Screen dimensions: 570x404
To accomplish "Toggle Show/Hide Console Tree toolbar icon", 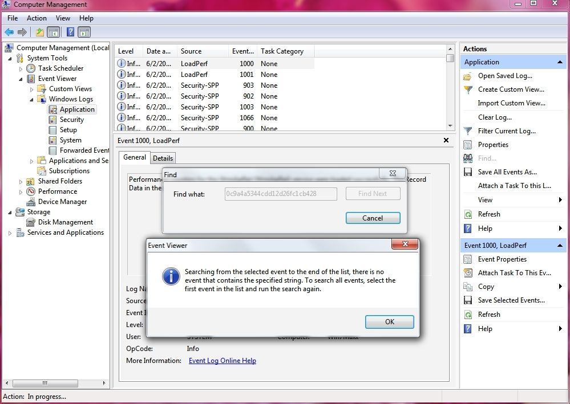I will (x=54, y=32).
